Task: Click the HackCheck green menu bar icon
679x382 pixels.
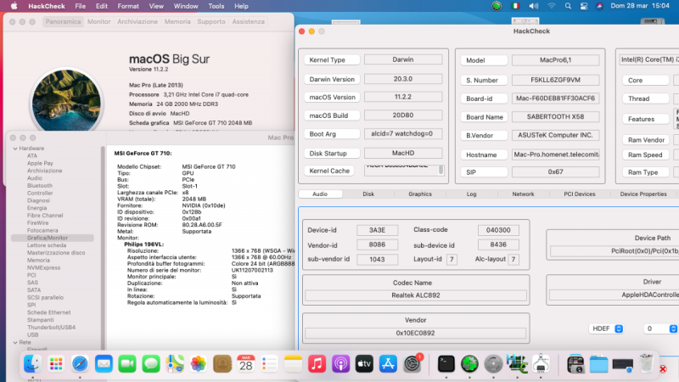Action: (496, 6)
